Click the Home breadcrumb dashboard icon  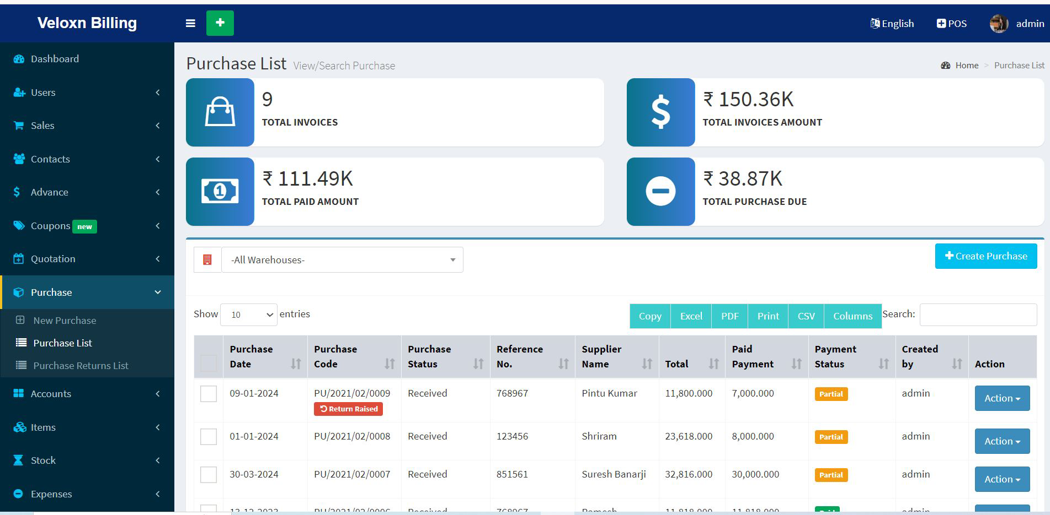coord(946,66)
